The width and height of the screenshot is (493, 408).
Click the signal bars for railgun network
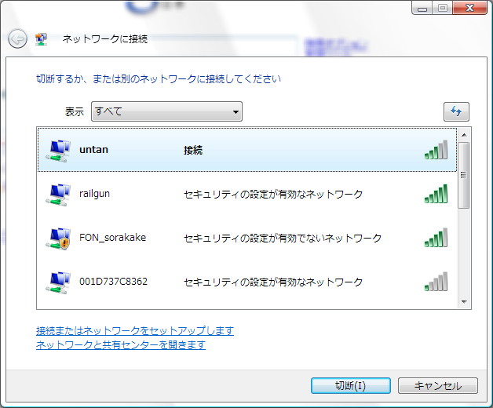click(x=436, y=194)
